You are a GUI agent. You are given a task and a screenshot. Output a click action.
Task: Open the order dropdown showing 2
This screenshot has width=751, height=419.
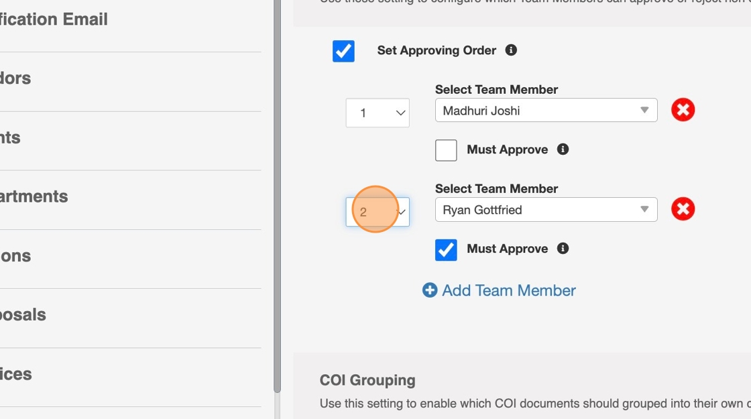point(378,212)
